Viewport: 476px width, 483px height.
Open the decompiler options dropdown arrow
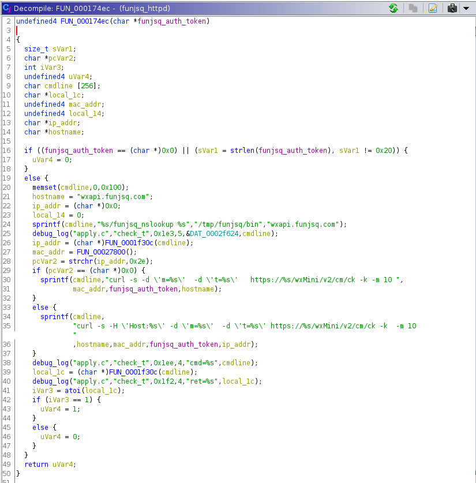coord(466,8)
